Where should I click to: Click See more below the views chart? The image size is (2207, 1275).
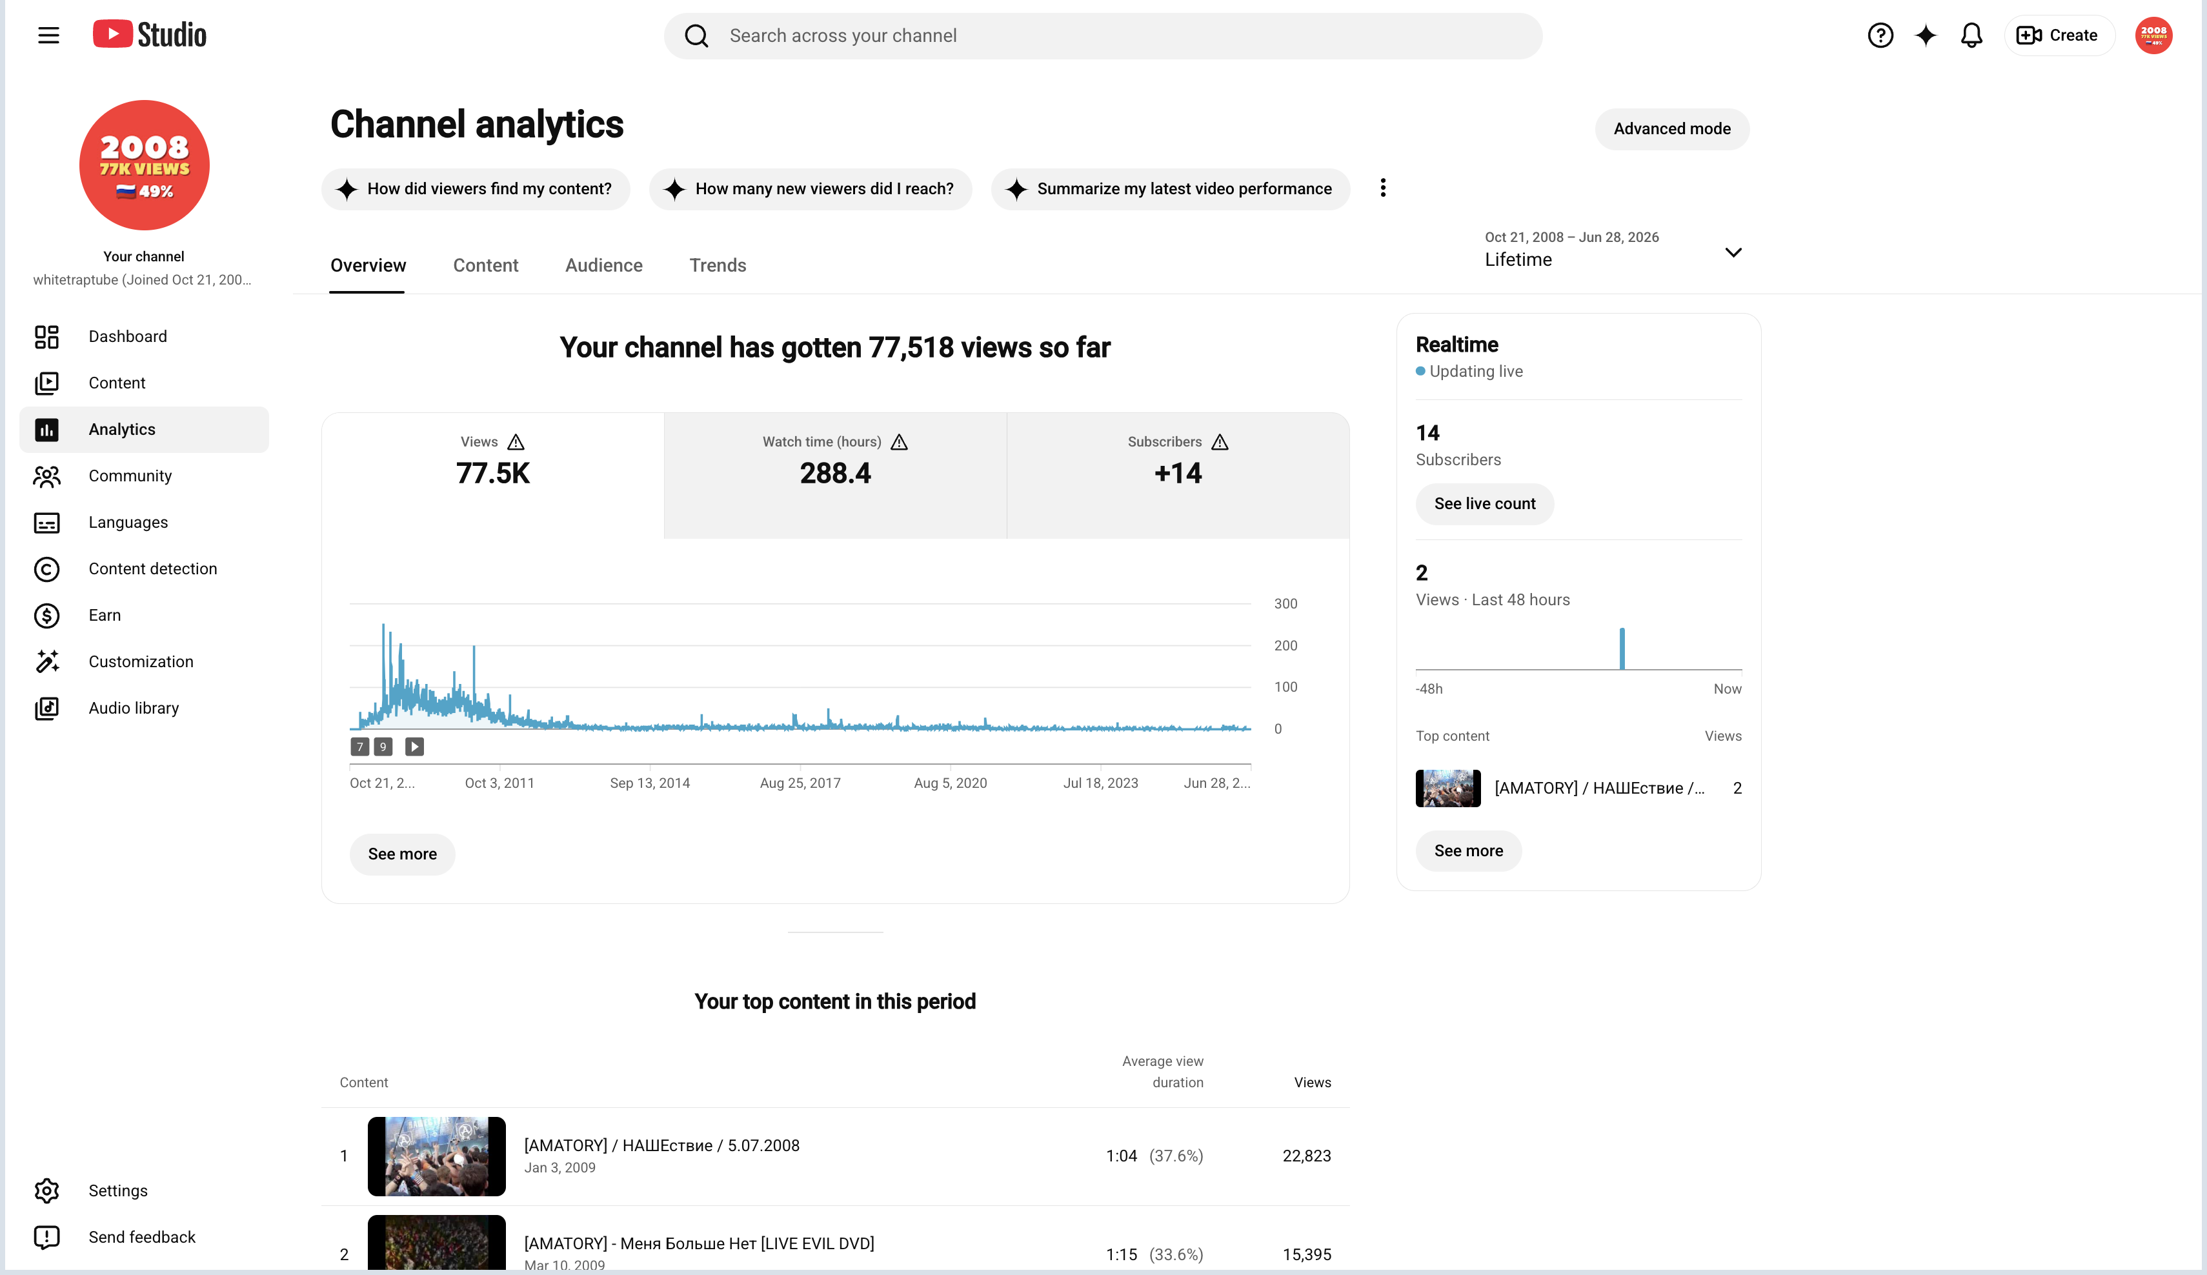402,854
